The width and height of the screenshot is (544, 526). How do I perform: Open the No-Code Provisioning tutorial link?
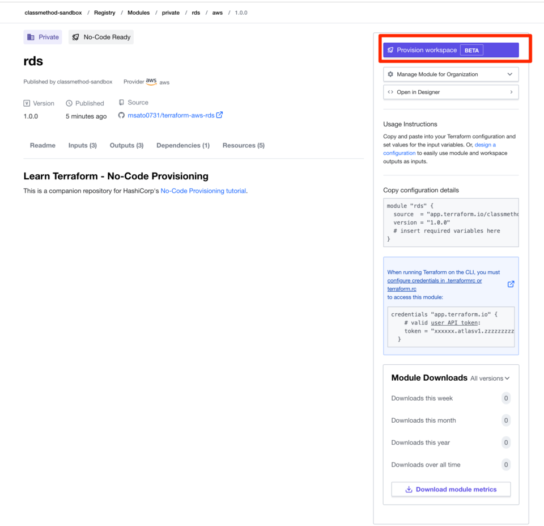click(x=202, y=191)
